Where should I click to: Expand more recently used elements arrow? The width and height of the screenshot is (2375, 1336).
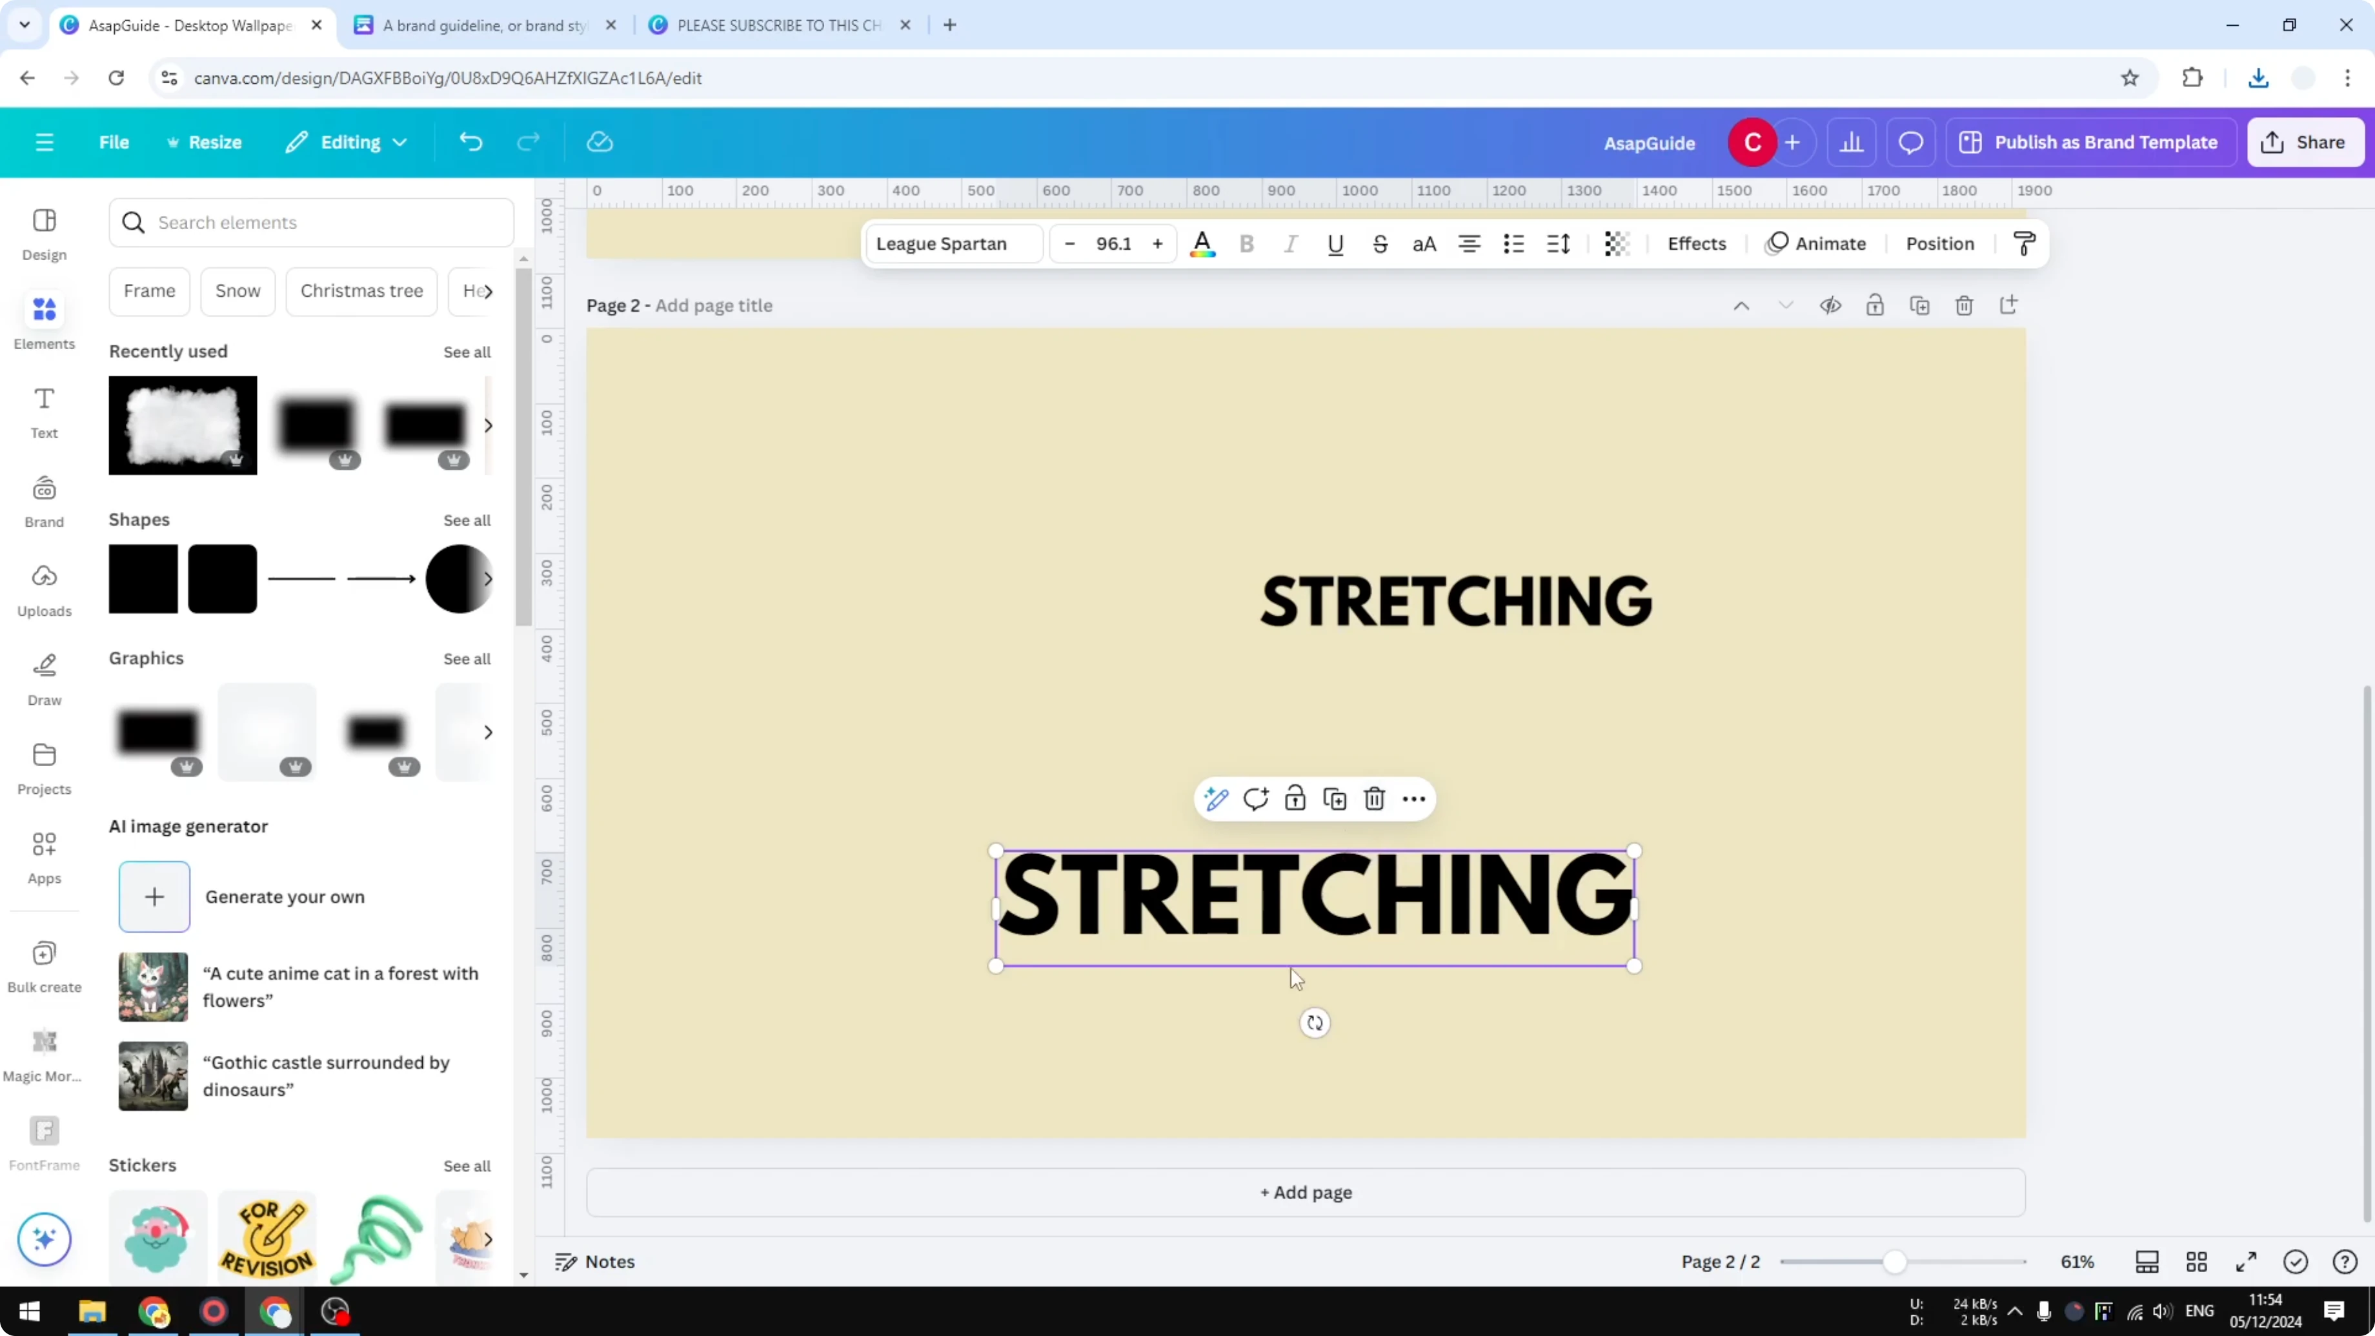(488, 425)
